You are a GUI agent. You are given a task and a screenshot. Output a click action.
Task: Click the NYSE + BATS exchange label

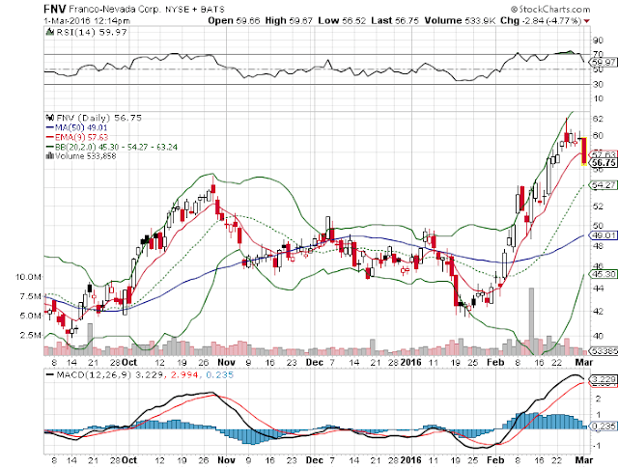(x=195, y=10)
